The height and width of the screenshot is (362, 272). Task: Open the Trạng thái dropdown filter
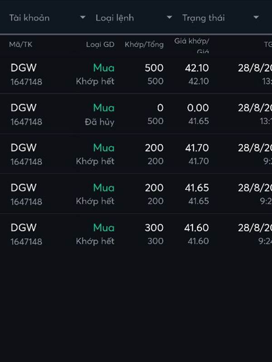pyautogui.click(x=220, y=18)
